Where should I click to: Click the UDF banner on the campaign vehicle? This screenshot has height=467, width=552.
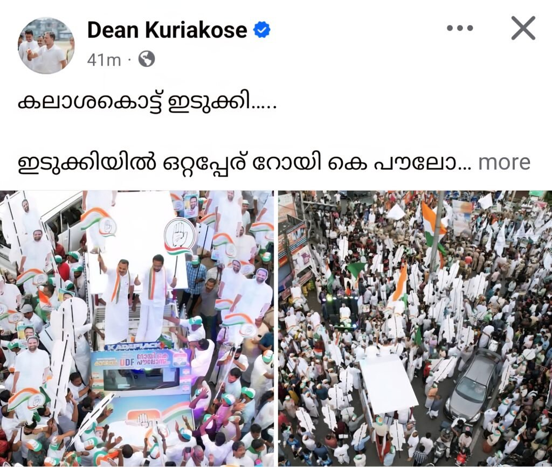coord(141,360)
